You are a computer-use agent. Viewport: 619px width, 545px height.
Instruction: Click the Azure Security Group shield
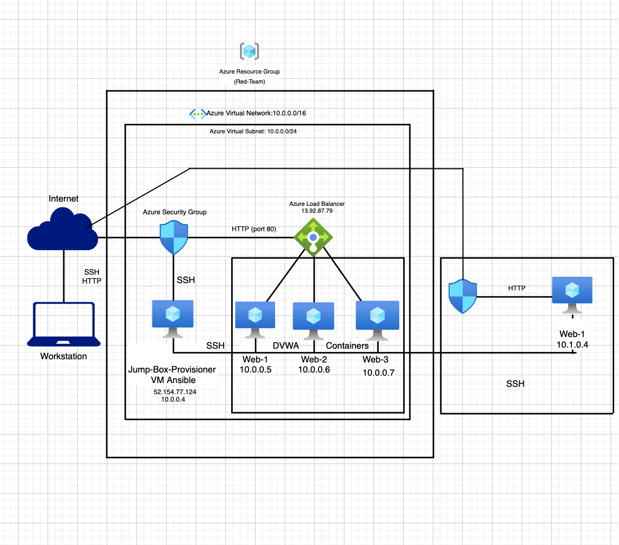pos(174,238)
